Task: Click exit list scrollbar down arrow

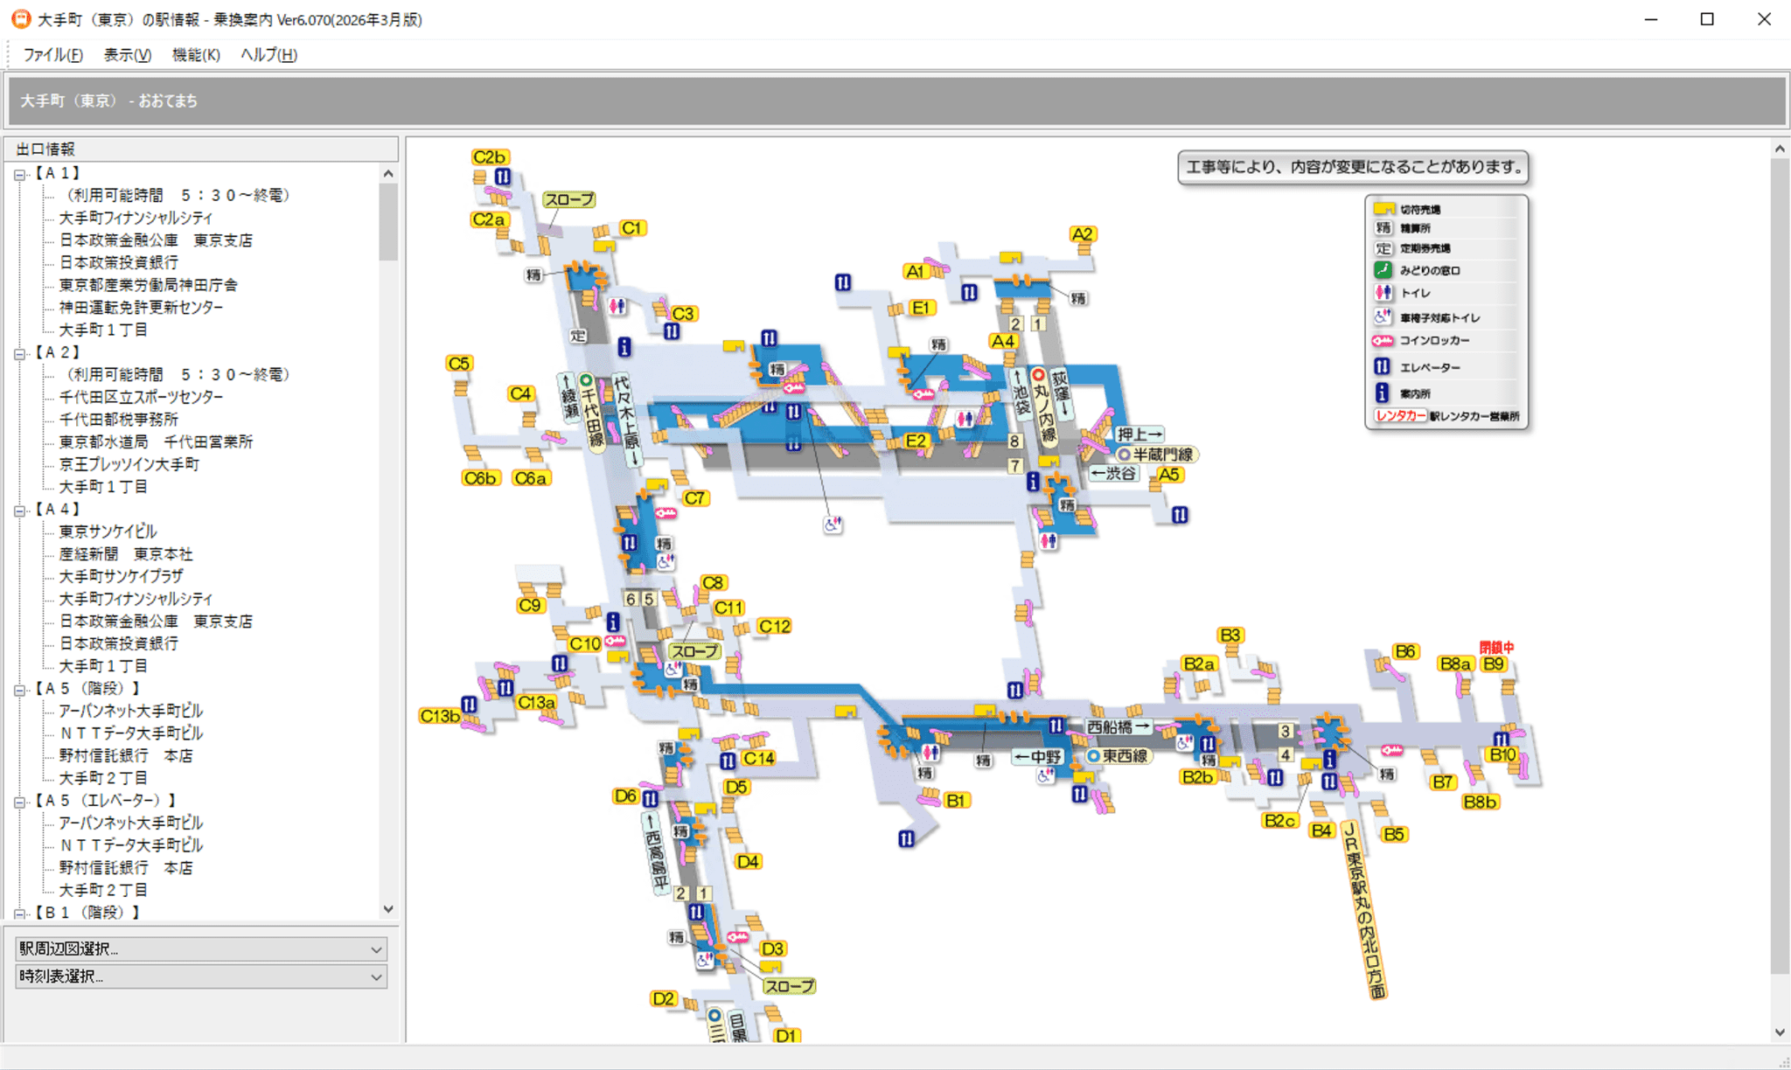Action: coord(388,909)
